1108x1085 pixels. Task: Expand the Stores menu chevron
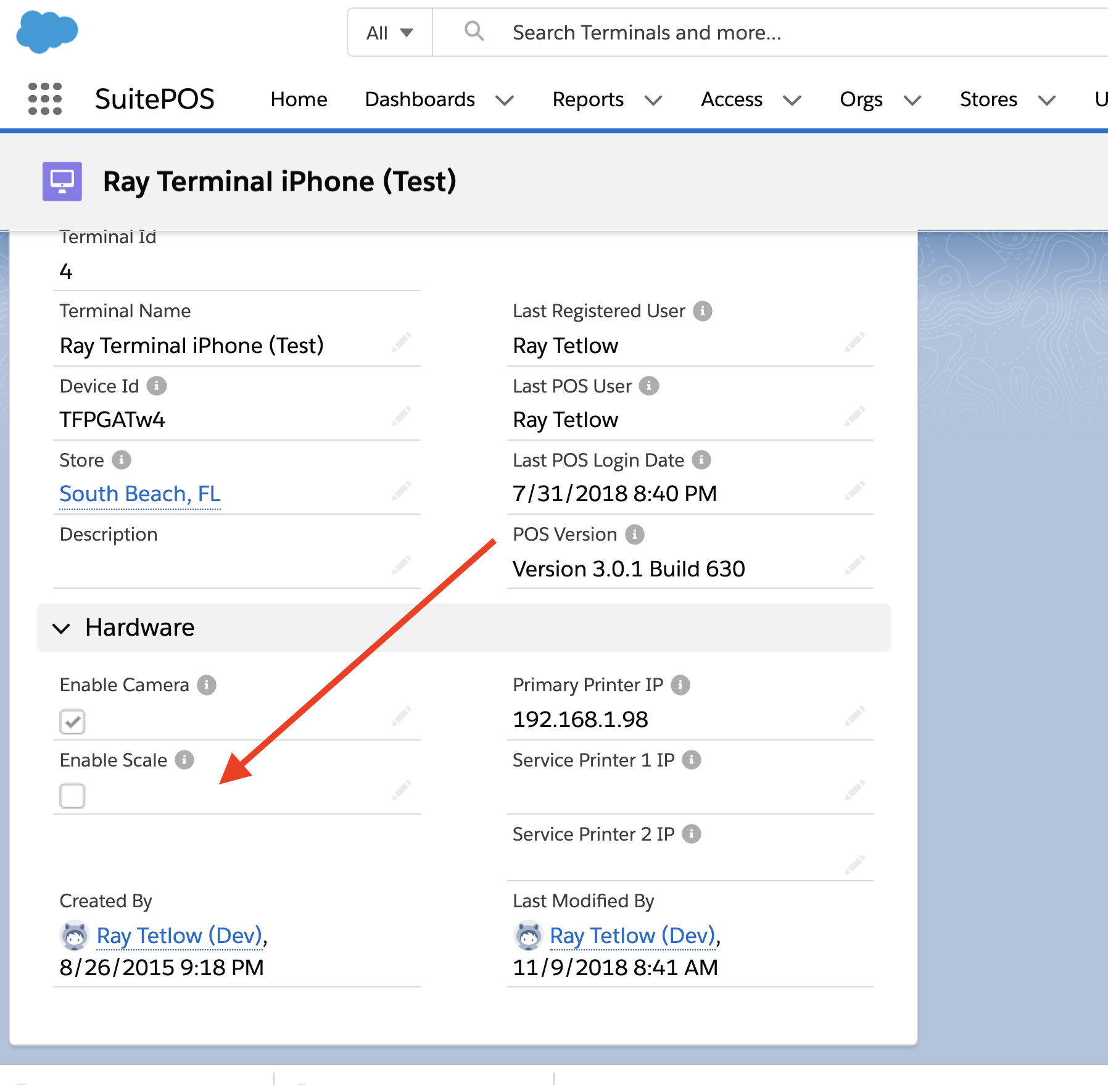(1047, 100)
